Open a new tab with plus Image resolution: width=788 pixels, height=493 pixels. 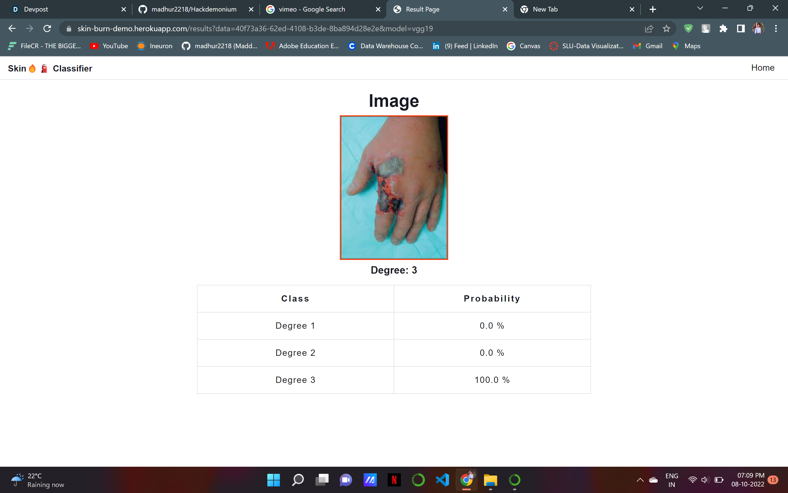tap(653, 10)
